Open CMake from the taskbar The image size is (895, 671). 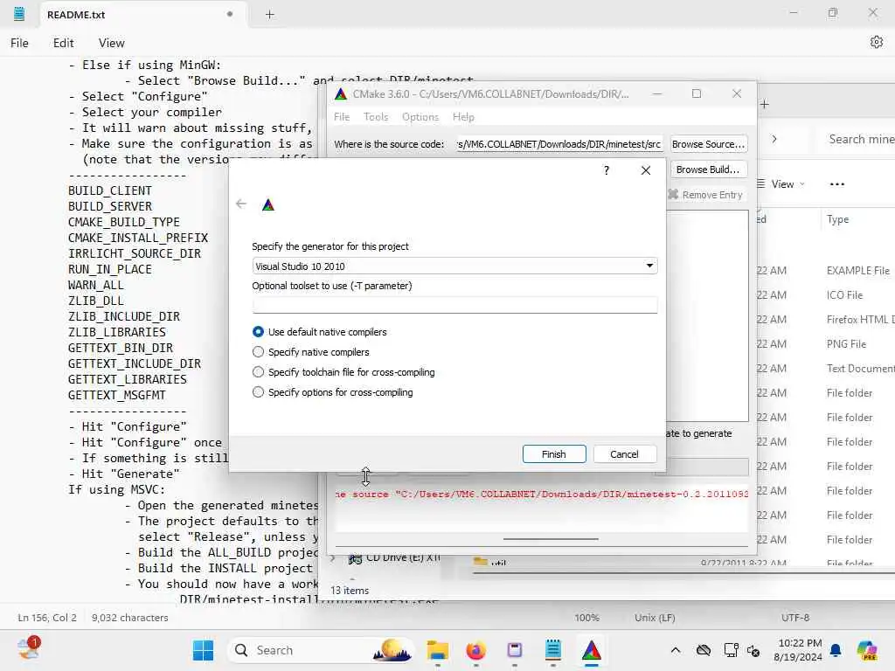tap(592, 650)
